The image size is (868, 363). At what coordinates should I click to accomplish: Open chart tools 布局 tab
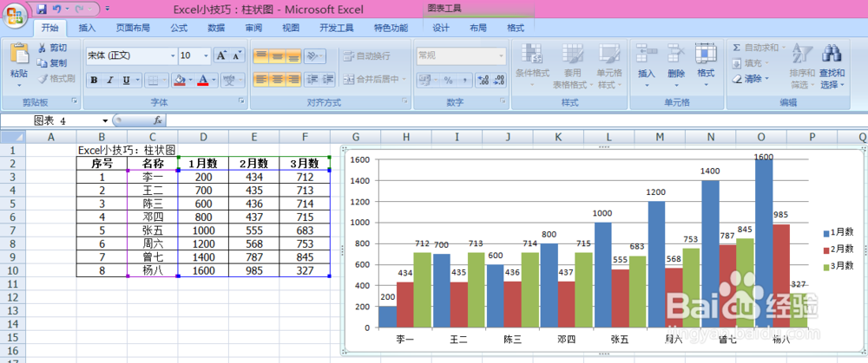pos(478,28)
